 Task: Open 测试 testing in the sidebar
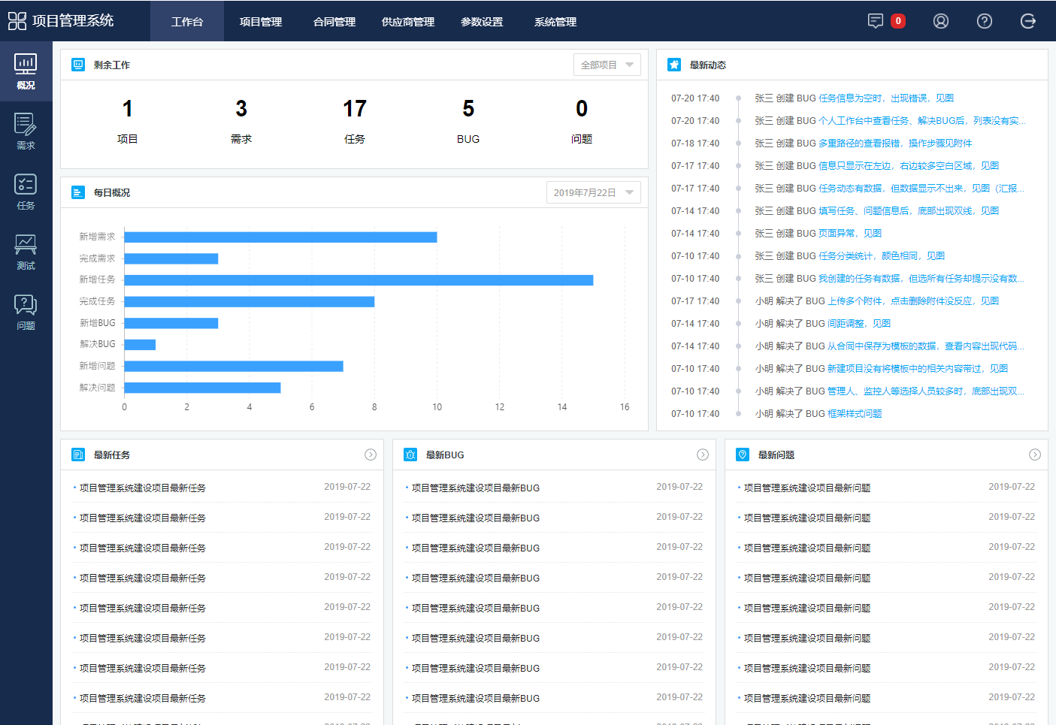pos(26,252)
